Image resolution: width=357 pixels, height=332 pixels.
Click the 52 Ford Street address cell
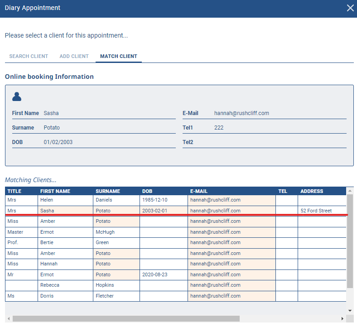click(x=316, y=211)
